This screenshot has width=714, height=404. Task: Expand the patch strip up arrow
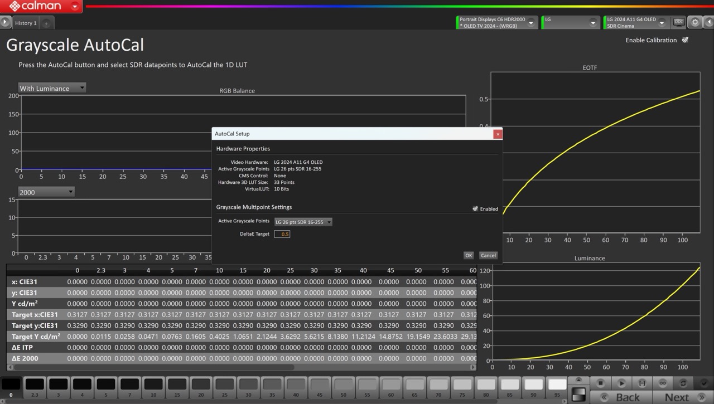pyautogui.click(x=579, y=380)
